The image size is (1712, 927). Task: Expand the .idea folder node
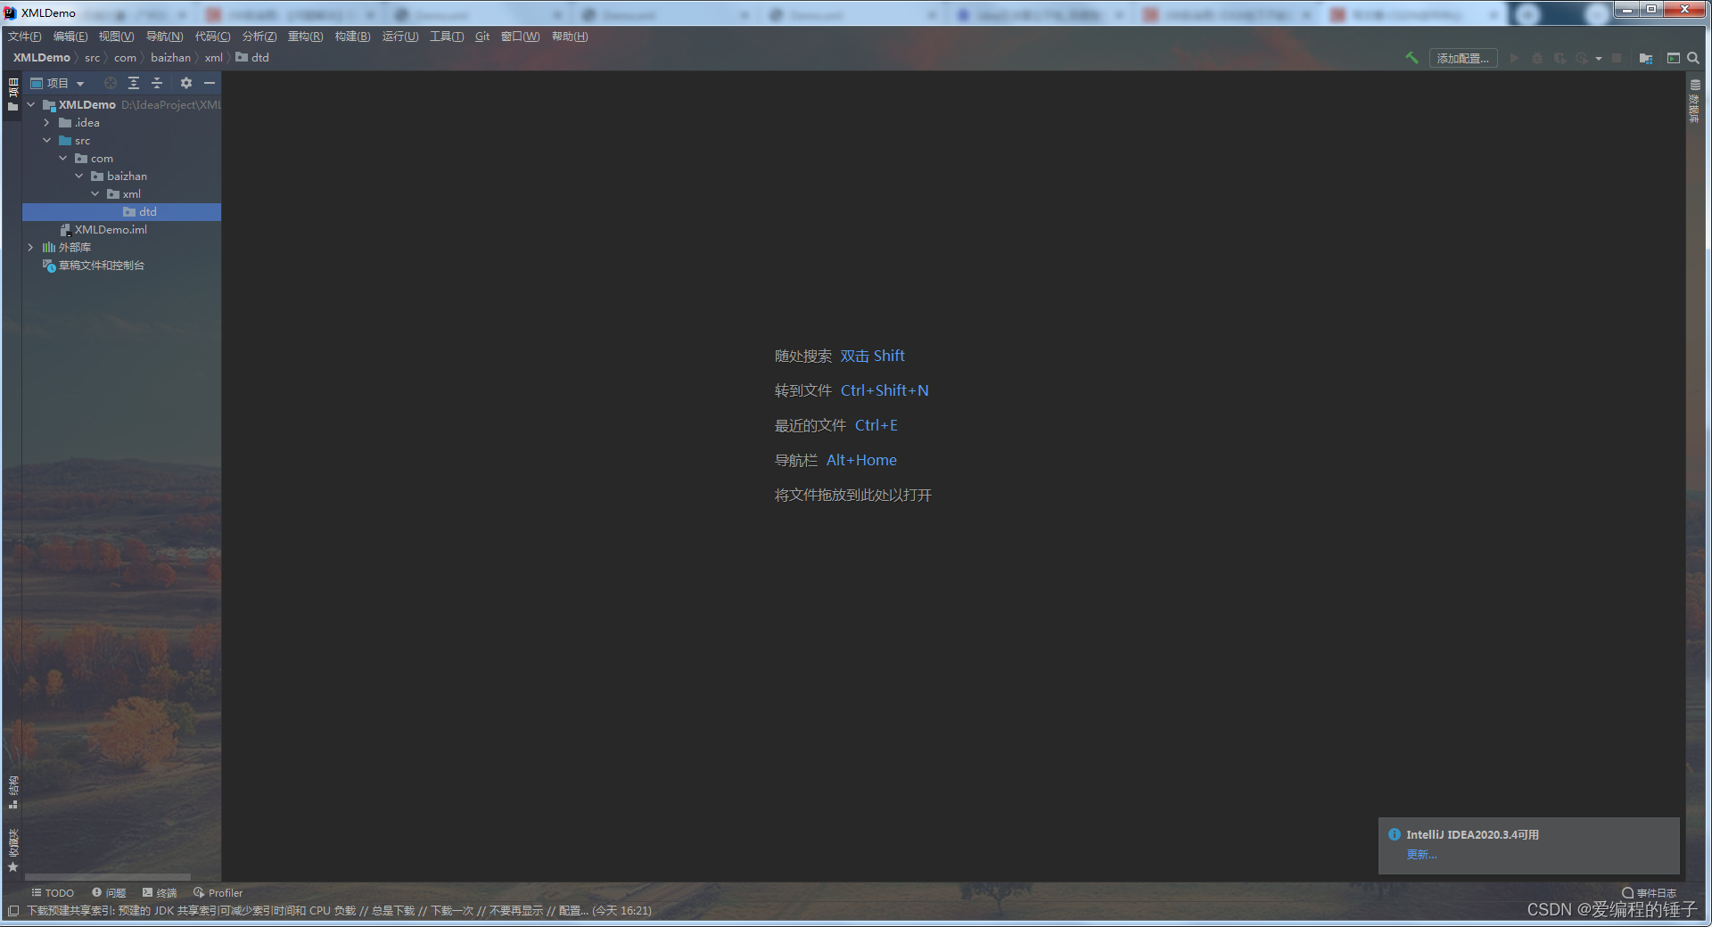tap(47, 122)
